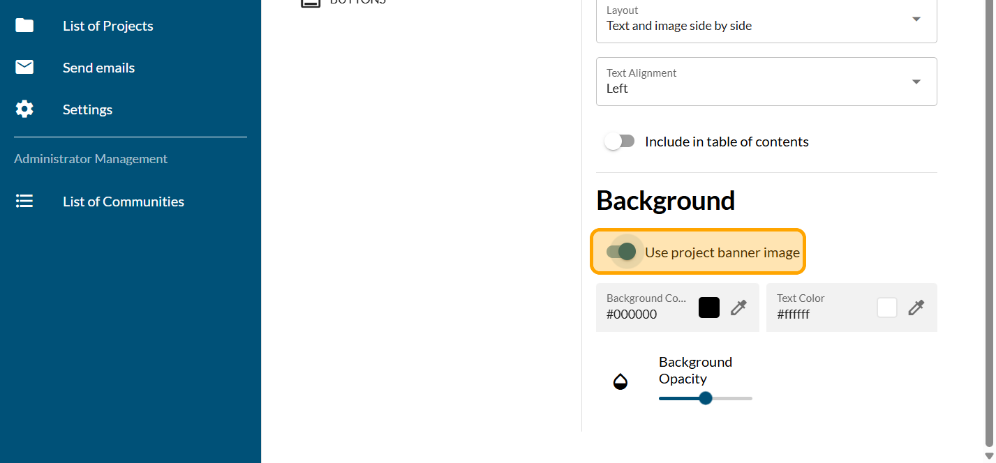The width and height of the screenshot is (996, 463).
Task: Pick text color with the eyedropper icon
Action: click(x=916, y=308)
